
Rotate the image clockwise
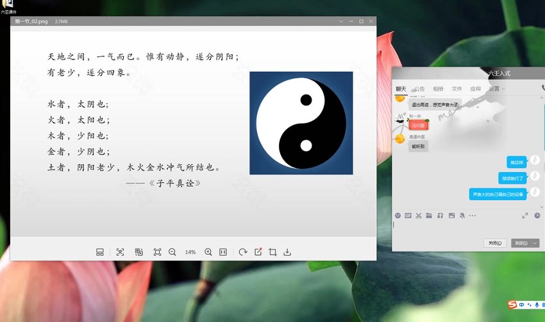pyautogui.click(x=243, y=252)
